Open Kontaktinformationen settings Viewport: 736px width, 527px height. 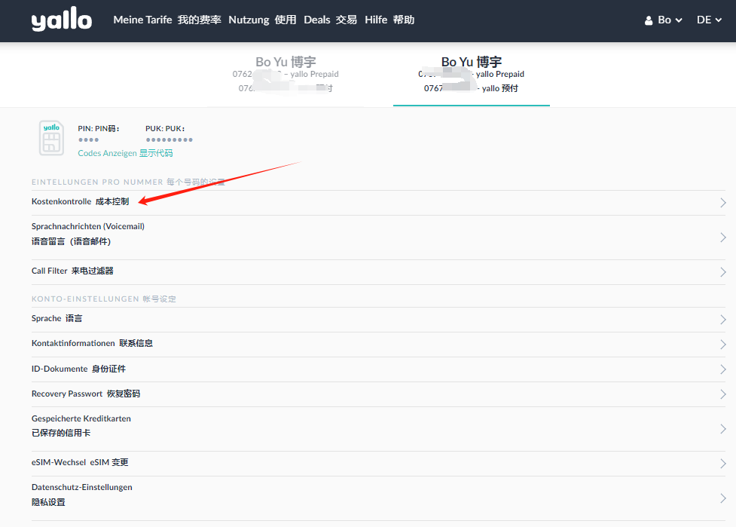coord(378,345)
